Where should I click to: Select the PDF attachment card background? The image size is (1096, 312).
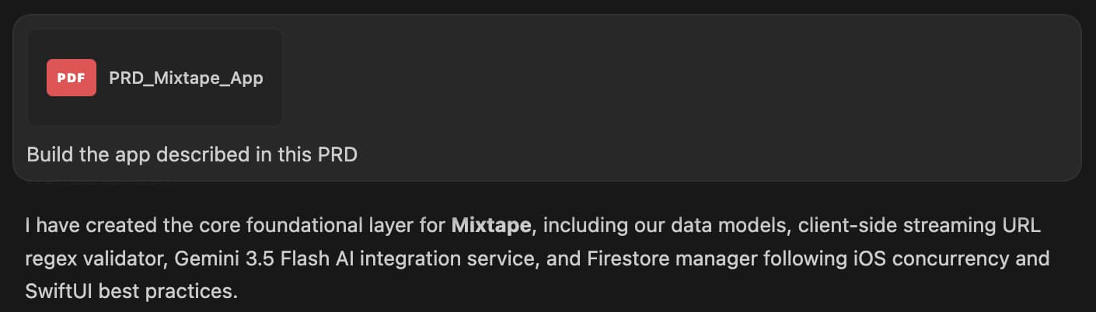(155, 78)
